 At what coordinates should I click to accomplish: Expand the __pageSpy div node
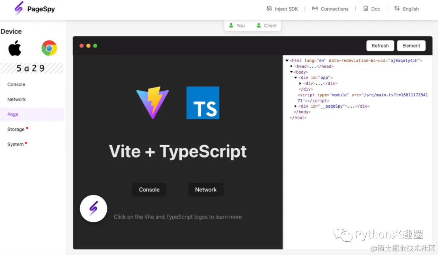coord(296,106)
